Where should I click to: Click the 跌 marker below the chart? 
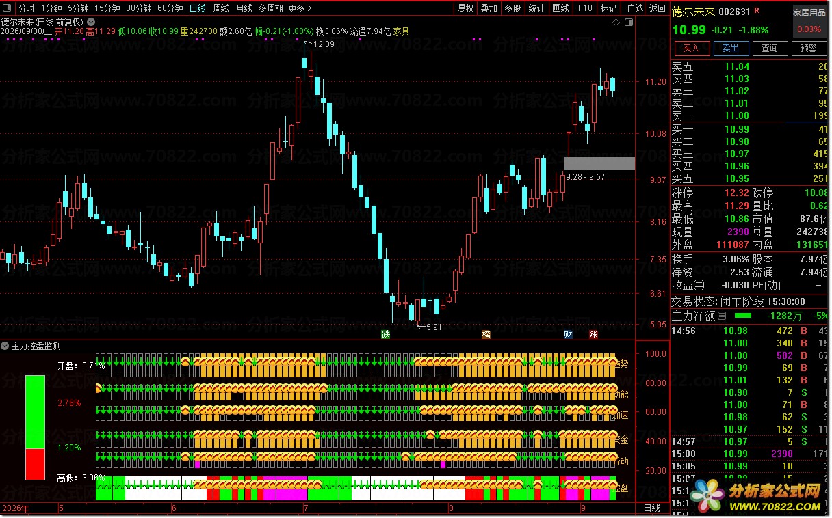(x=386, y=334)
